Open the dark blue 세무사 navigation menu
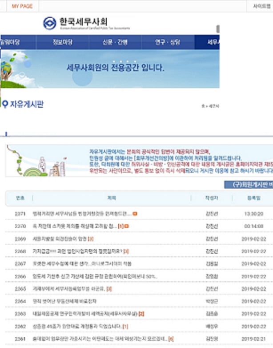The image size is (273, 348). [207, 42]
